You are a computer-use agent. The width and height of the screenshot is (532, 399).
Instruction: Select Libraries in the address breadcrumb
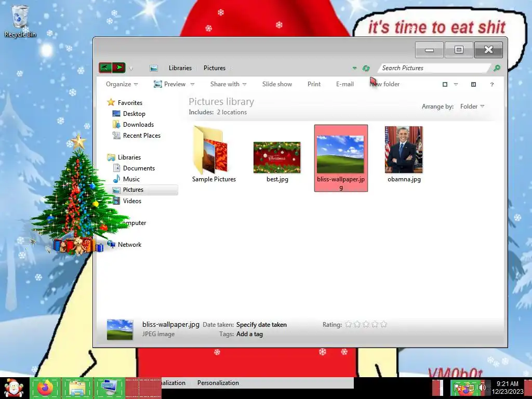click(180, 68)
